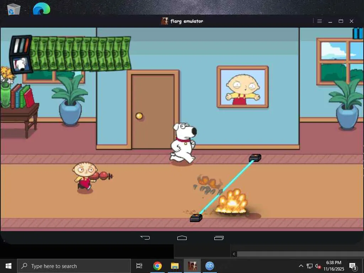364x273 pixels.
Task: Tap the Android back navigation button
Action: click(x=145, y=238)
